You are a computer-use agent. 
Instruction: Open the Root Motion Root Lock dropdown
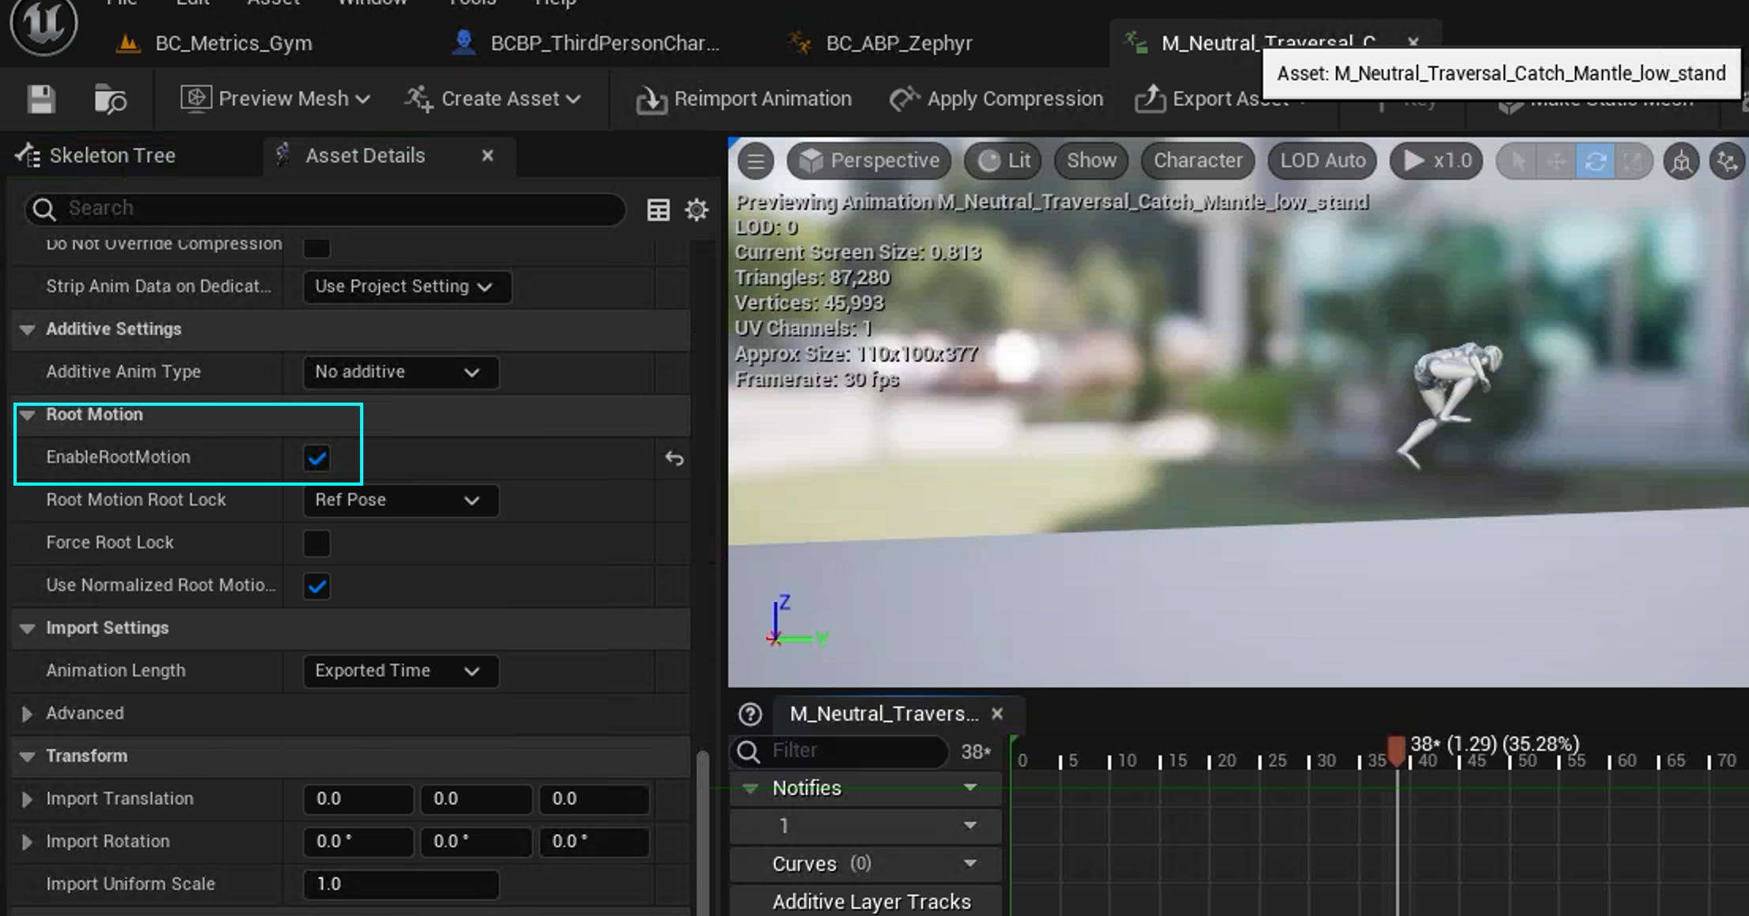click(400, 501)
